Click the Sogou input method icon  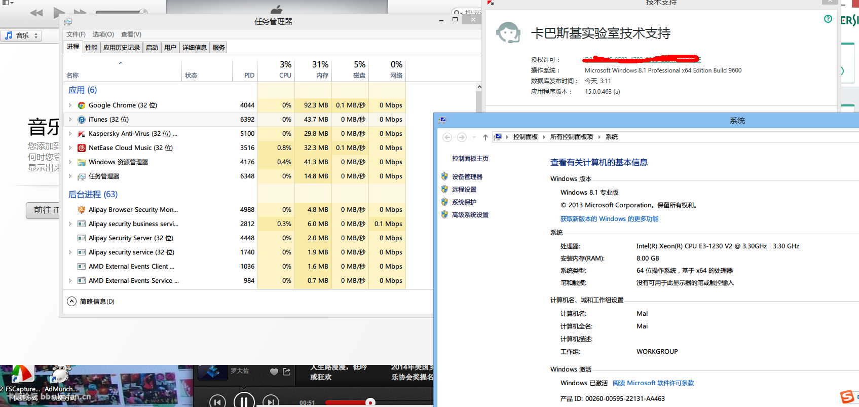click(x=847, y=397)
